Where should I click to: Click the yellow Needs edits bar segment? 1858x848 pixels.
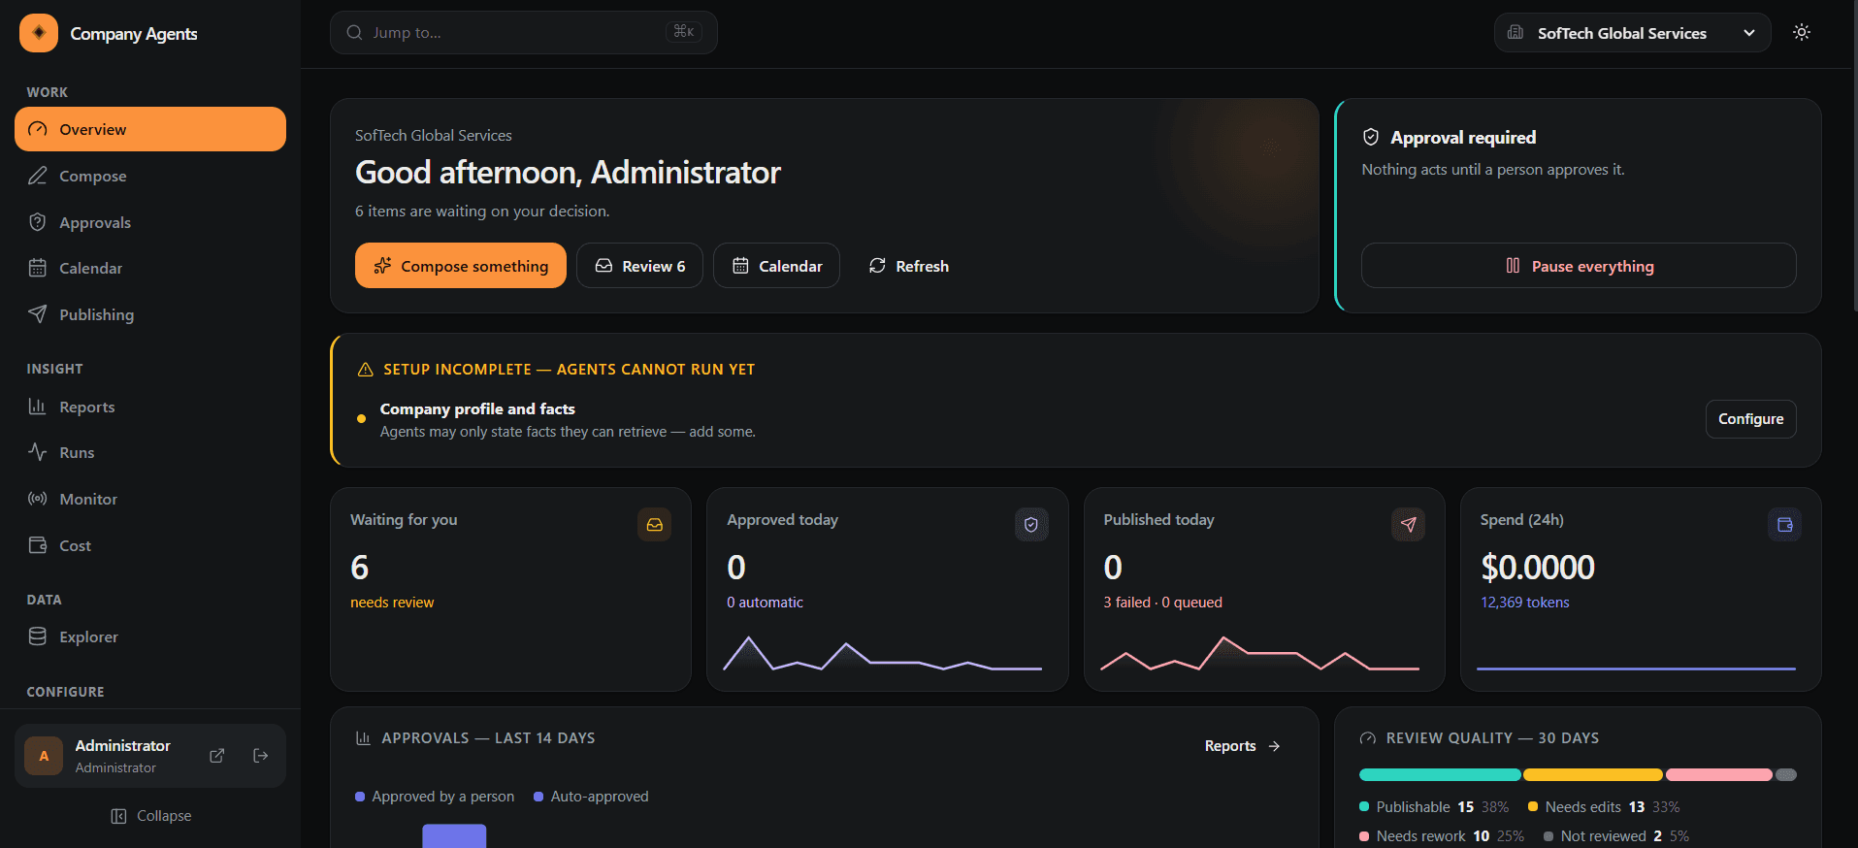tap(1593, 775)
